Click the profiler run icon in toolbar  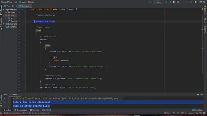point(178,2)
